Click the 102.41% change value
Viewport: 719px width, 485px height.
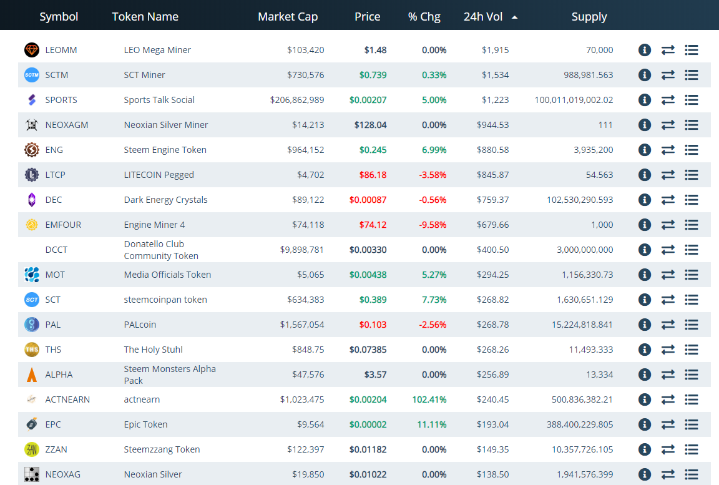429,399
